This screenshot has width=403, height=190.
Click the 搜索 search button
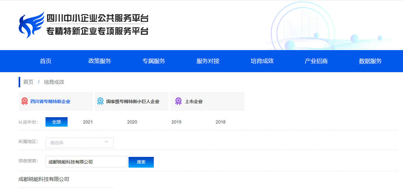(141, 162)
